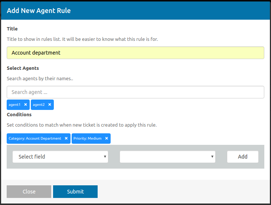Click the Priority: Medium tag text
This screenshot has width=271, height=205.
(87, 139)
